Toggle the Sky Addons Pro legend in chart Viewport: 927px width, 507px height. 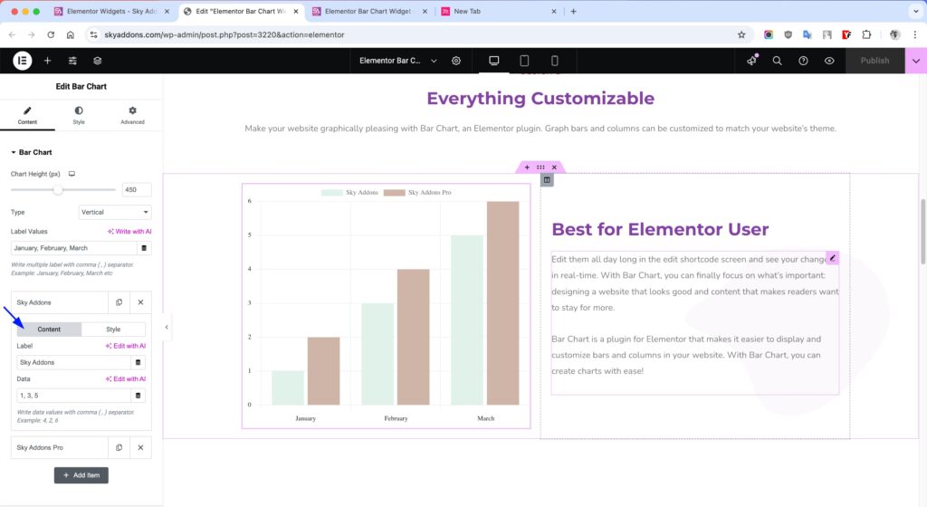417,192
